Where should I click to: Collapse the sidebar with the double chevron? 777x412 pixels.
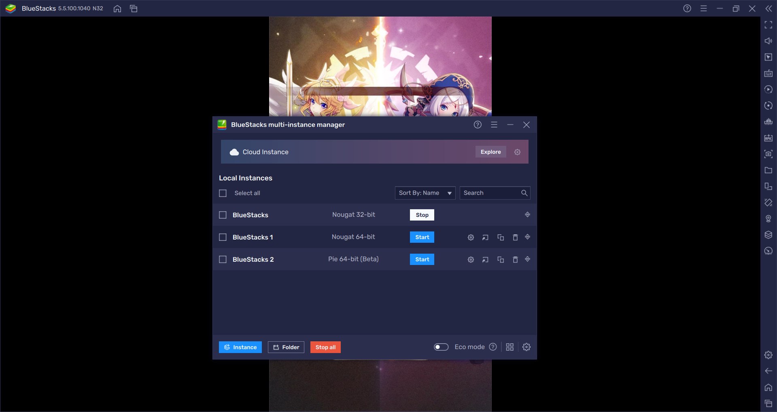(769, 8)
